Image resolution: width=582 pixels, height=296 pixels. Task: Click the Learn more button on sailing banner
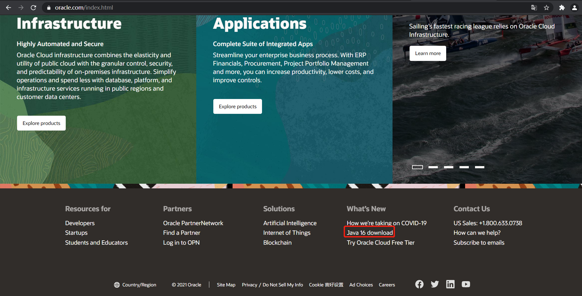[x=428, y=54]
